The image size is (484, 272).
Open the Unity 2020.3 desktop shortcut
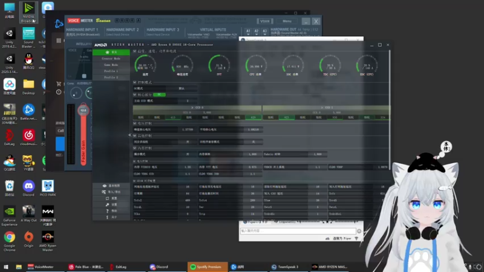pyautogui.click(x=9, y=63)
